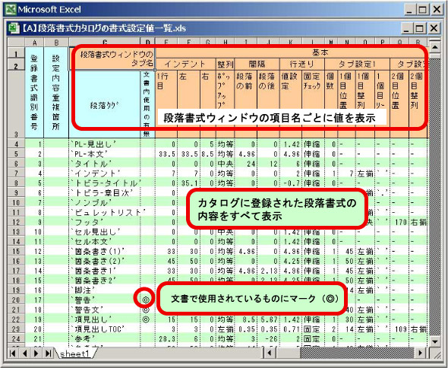Click cell `箇条書き(2)'
Image resolution: width=448 pixels, height=368 pixels.
coord(105,261)
